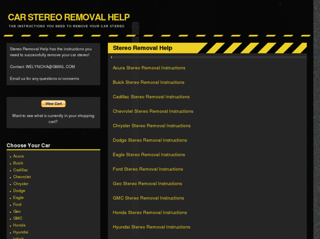
Task: Click the Choose Your Car heading
Action: (28, 146)
